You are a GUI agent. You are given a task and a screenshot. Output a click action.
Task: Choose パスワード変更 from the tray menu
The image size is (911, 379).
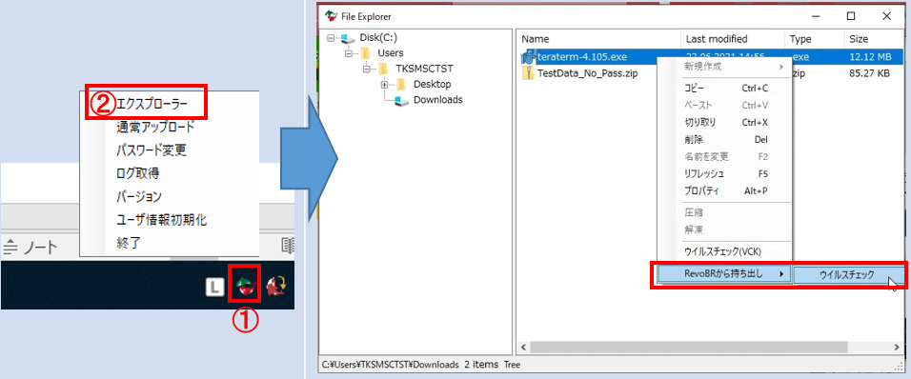tap(152, 150)
